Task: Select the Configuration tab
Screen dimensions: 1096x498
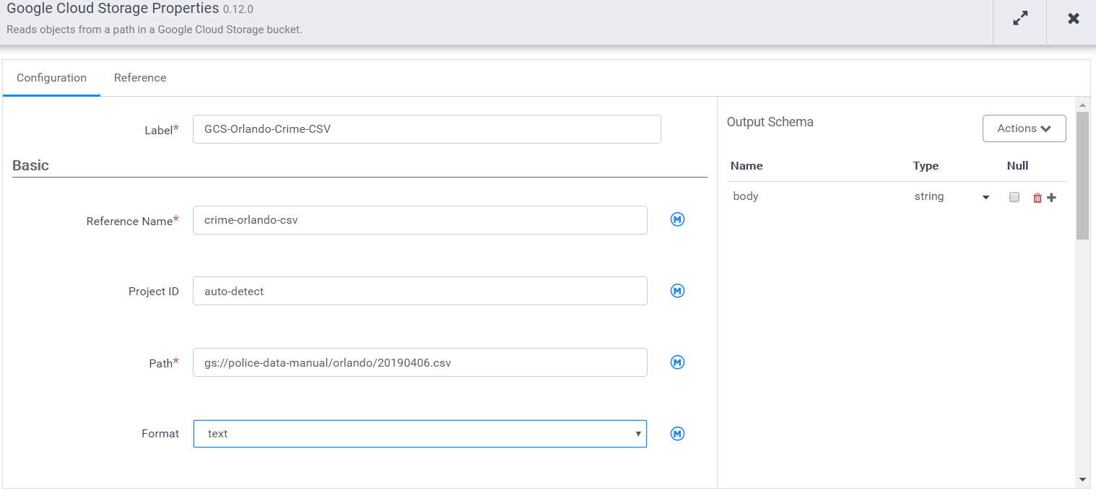Action: [51, 78]
